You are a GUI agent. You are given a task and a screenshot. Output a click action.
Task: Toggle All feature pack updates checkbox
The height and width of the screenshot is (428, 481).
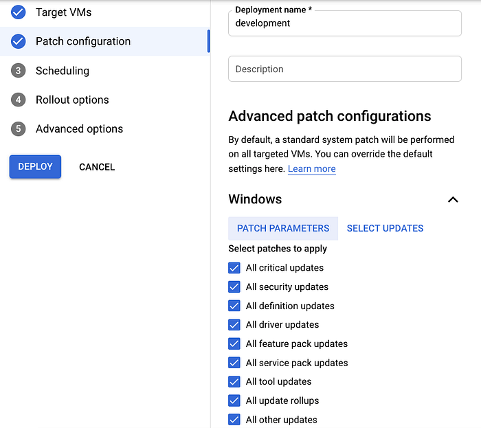pos(234,343)
